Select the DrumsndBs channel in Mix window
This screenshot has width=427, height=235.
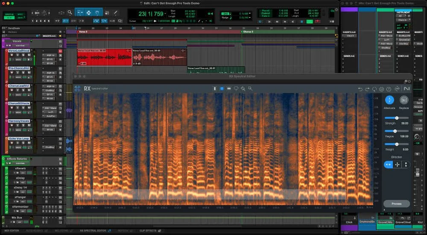tap(367, 222)
